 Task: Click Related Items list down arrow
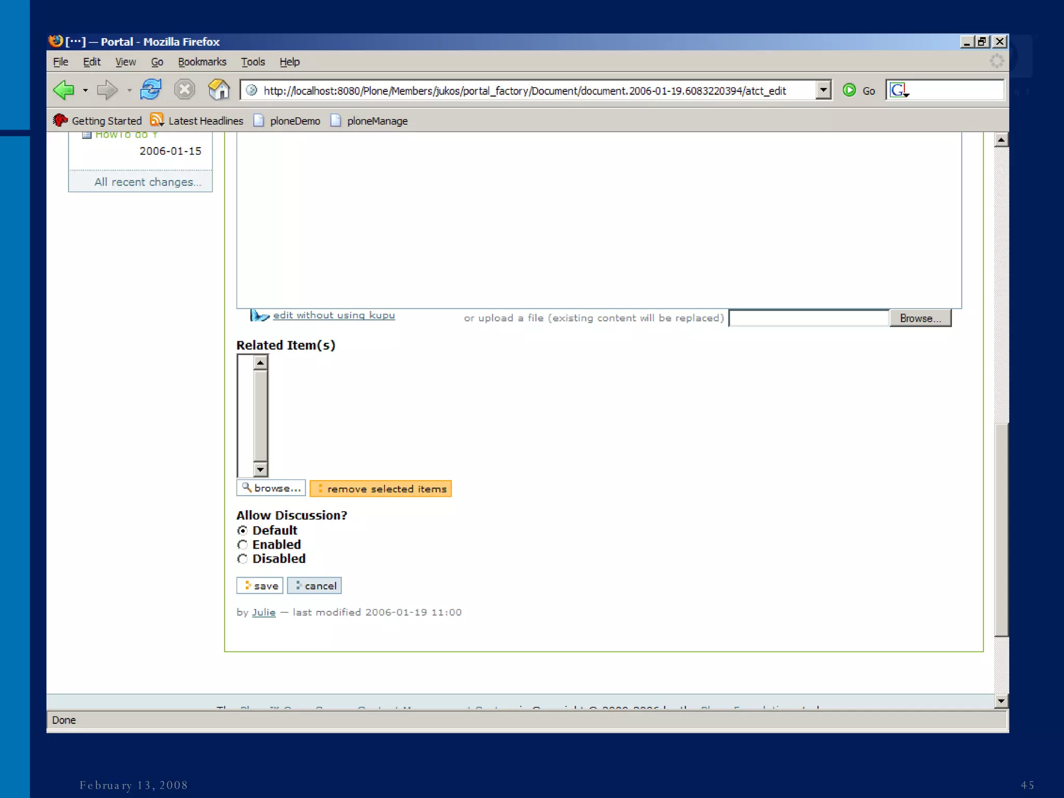coord(260,470)
